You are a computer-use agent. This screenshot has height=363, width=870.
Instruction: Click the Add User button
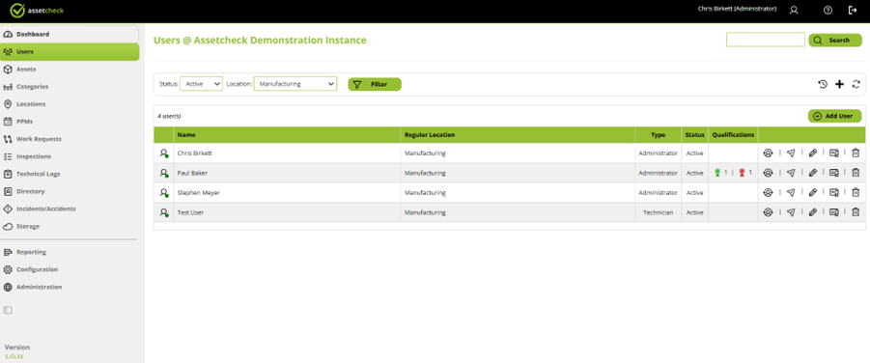tap(834, 116)
